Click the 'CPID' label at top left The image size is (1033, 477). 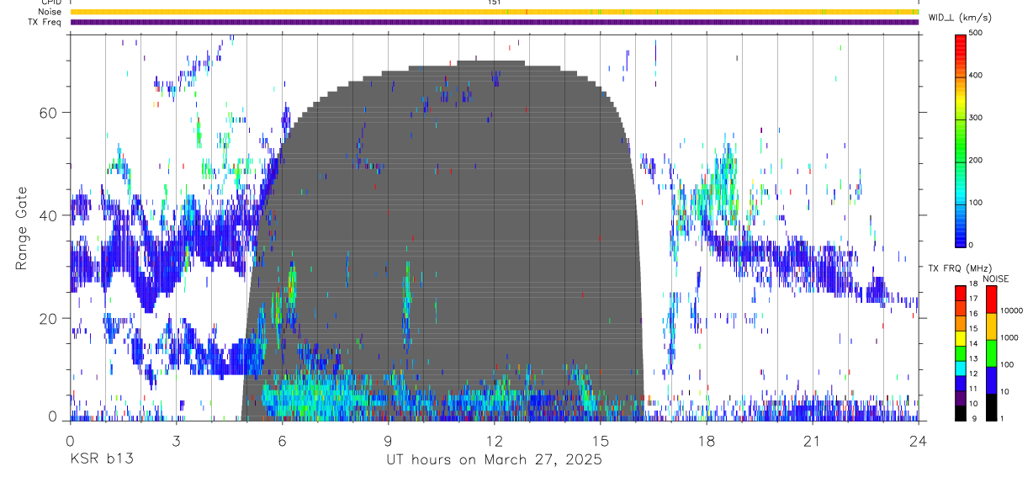50,3
